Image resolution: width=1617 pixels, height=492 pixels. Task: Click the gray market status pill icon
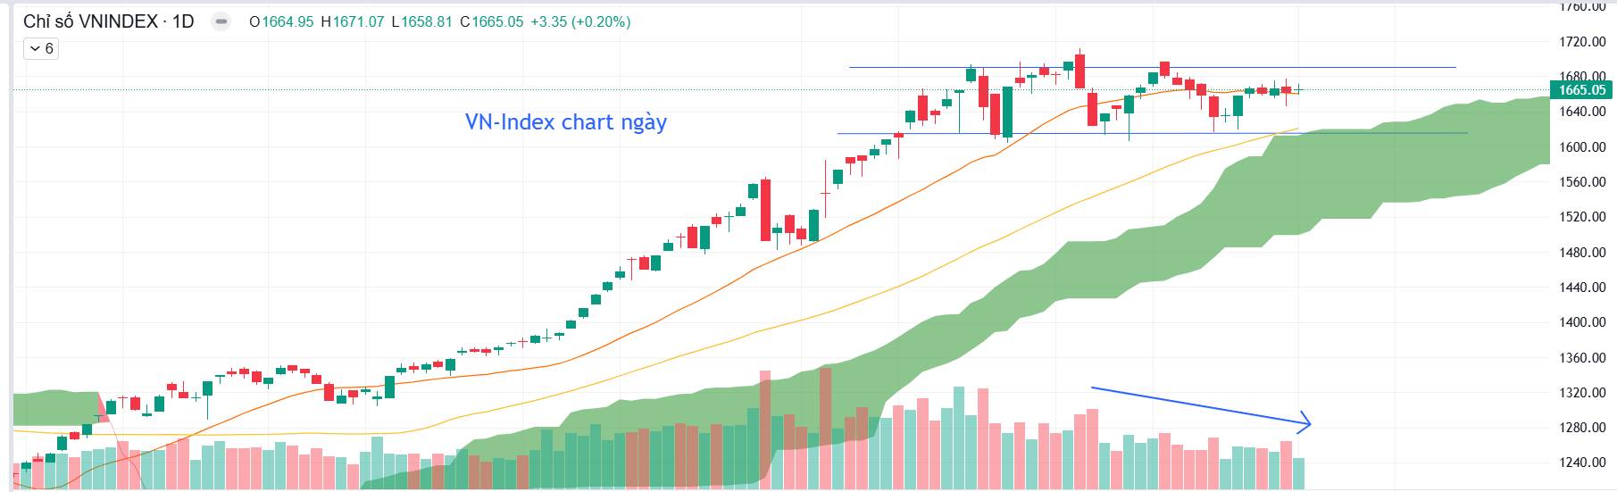pyautogui.click(x=222, y=21)
